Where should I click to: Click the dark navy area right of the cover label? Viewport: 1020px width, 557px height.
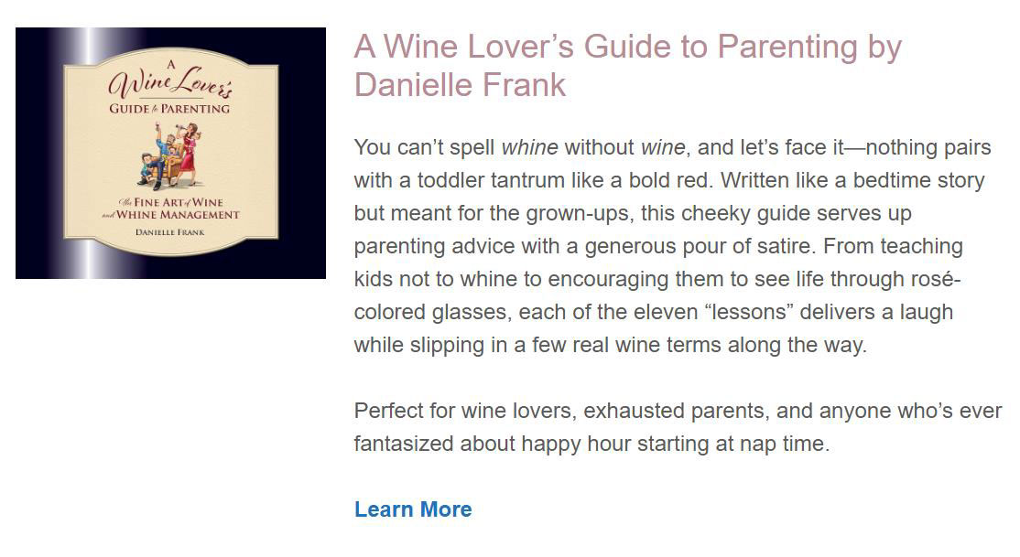click(x=301, y=153)
